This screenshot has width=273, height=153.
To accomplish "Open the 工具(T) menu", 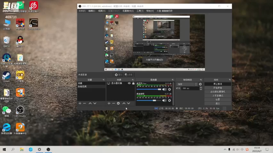I will 140,11.
